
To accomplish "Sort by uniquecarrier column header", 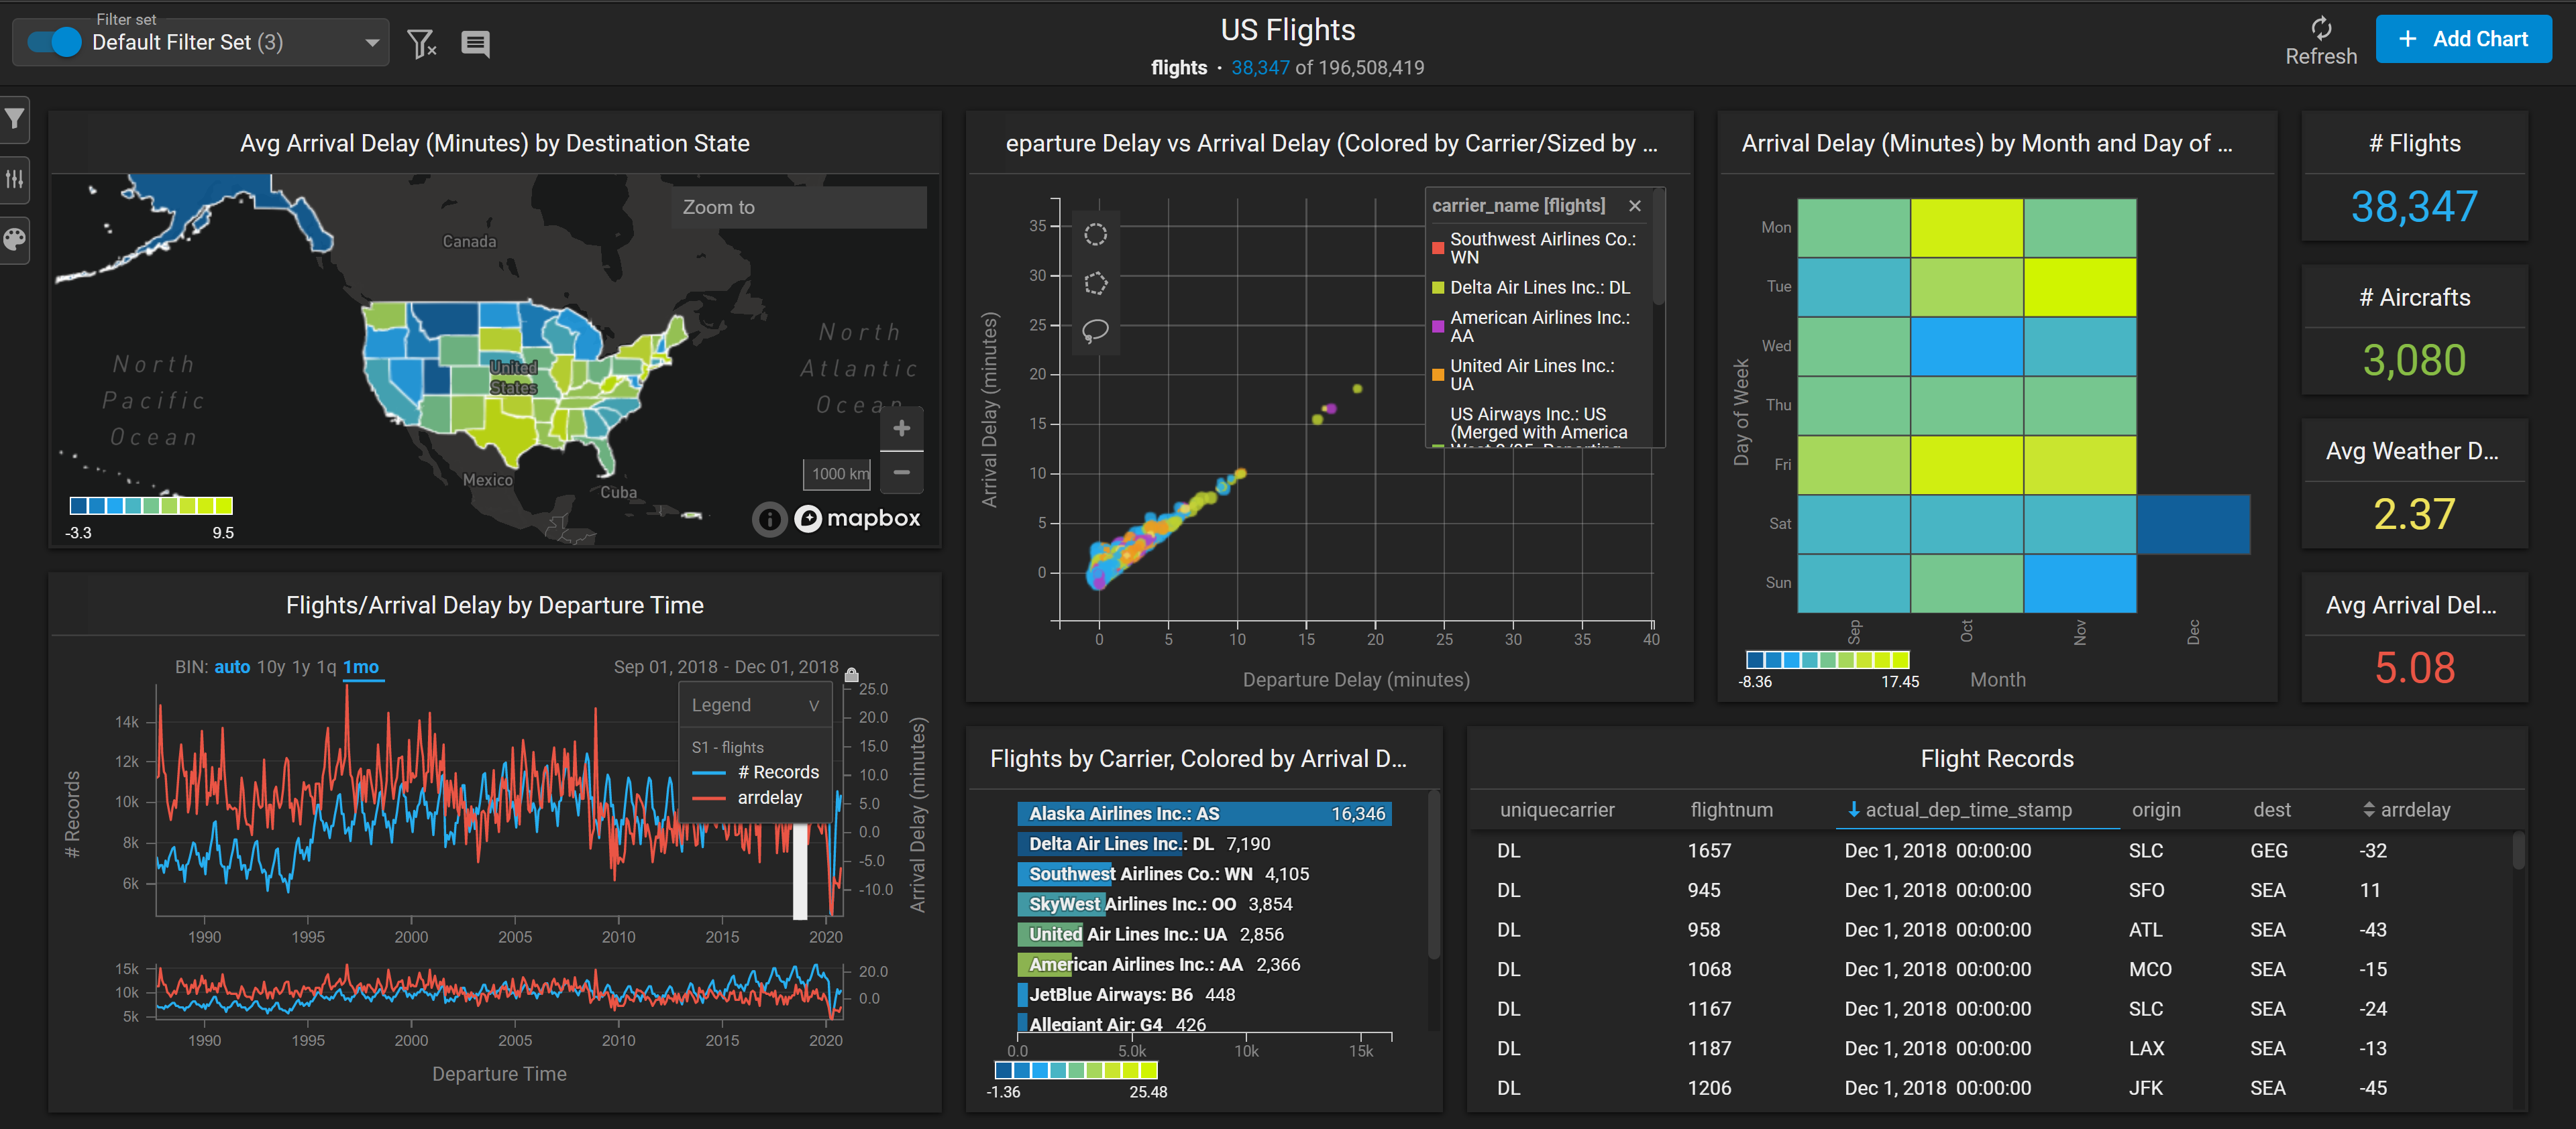I will (x=1557, y=811).
